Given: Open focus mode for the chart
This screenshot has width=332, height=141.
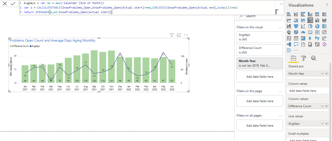Looking at the screenshot, I should coord(179,35).
